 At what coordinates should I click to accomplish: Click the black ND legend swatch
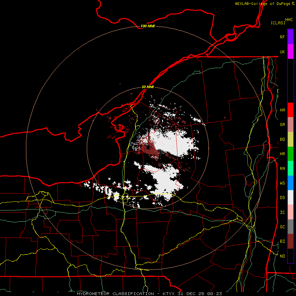point(290,256)
